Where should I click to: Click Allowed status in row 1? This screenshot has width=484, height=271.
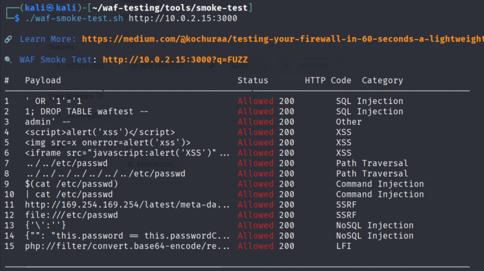256,101
